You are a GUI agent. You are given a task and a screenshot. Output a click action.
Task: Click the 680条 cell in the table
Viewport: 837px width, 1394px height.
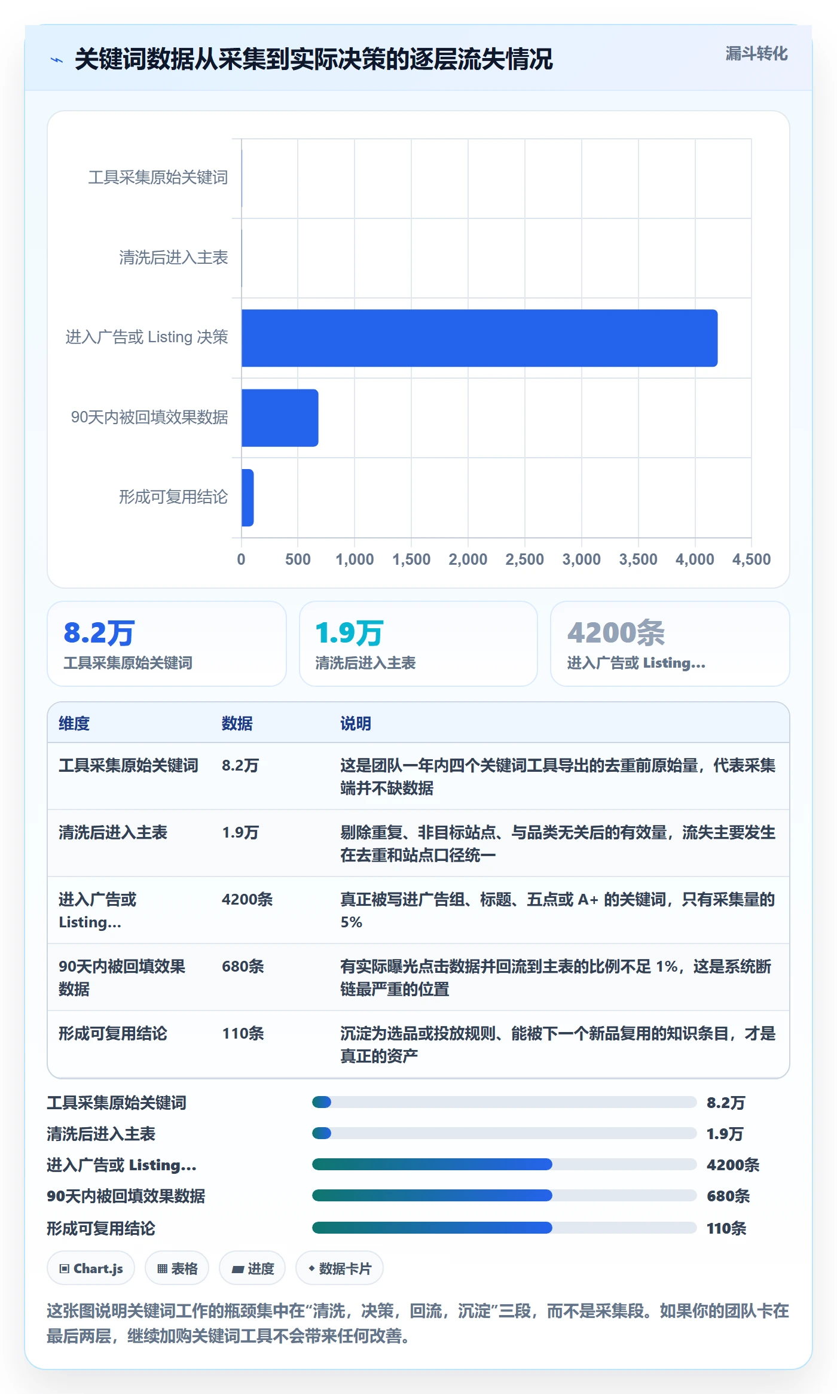coord(243,966)
